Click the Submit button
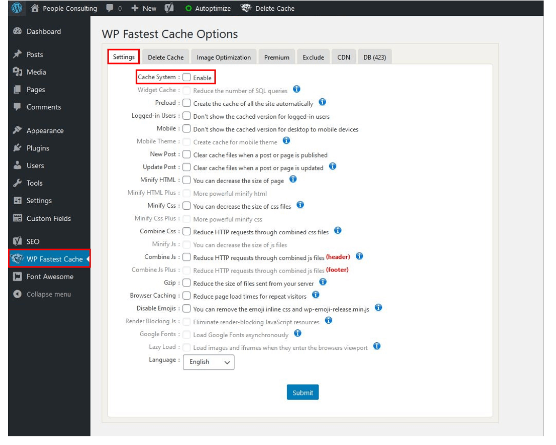Image resolution: width=556 pixels, height=445 pixels. (x=303, y=392)
